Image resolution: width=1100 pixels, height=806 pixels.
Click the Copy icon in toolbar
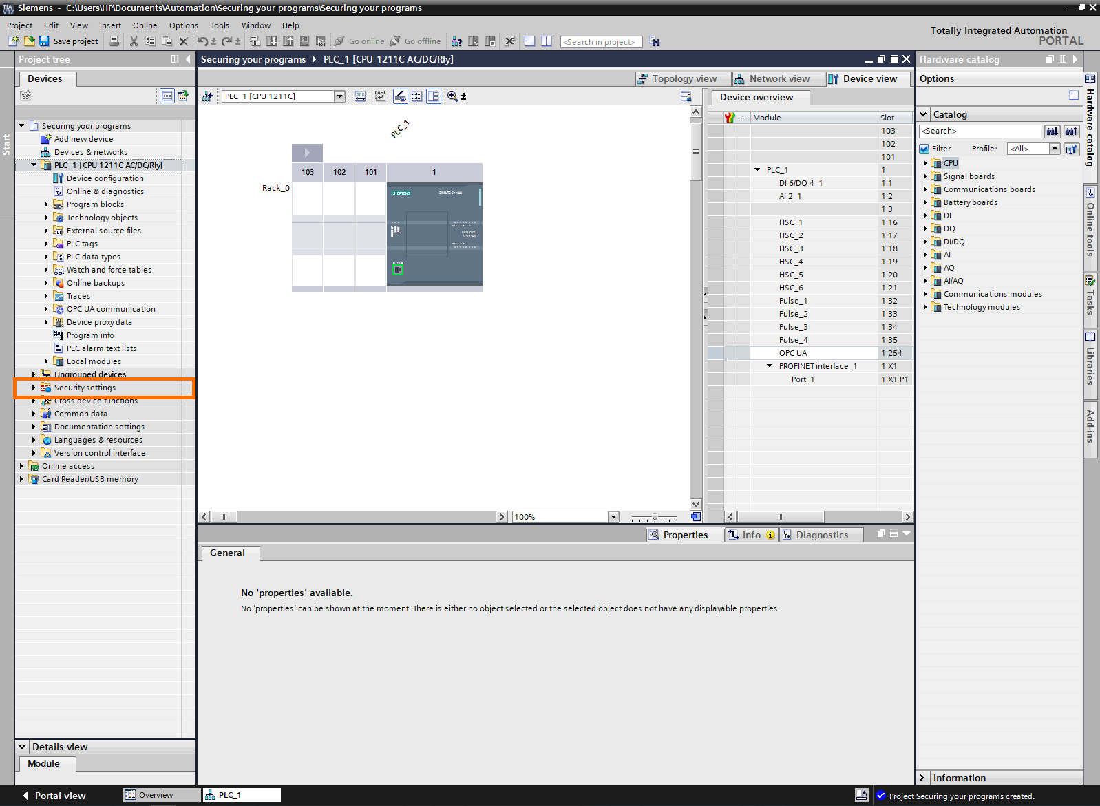(150, 41)
